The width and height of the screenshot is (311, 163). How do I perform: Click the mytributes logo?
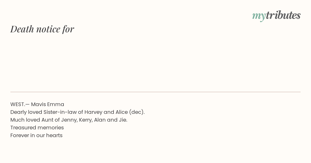tap(276, 16)
